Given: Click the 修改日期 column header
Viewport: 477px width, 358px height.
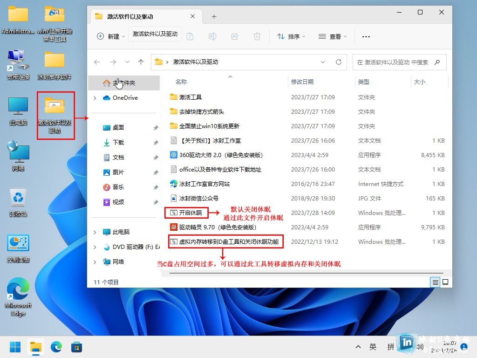Looking at the screenshot, I should 302,82.
